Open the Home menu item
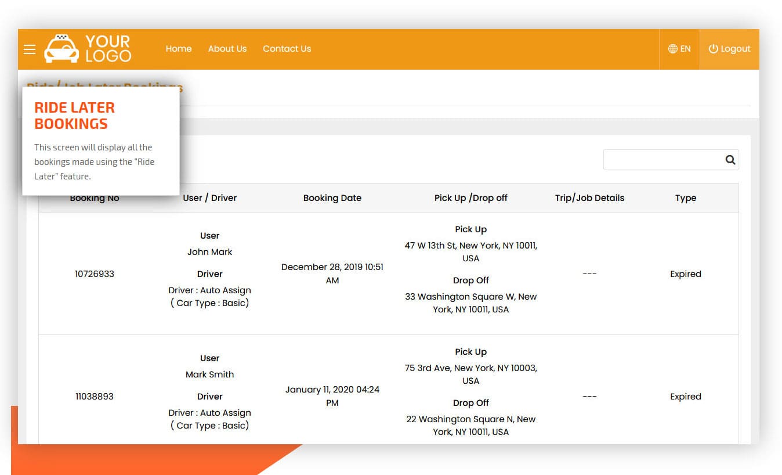 [x=179, y=49]
